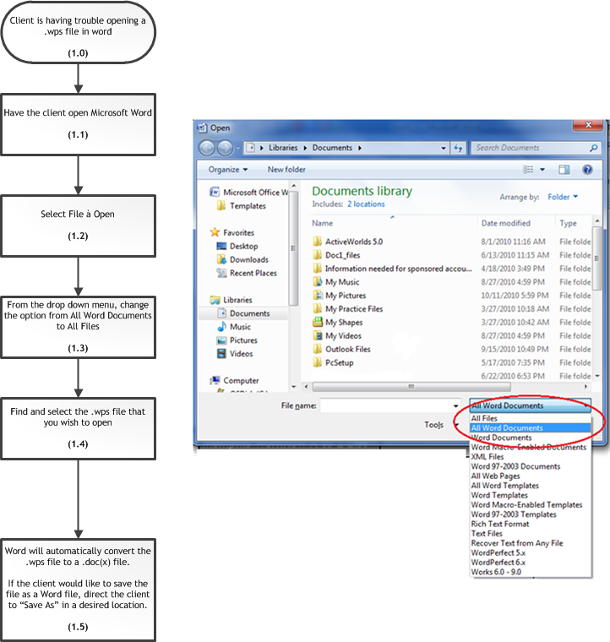Open the 2 locations link
The height and width of the screenshot is (642, 610).
[365, 204]
